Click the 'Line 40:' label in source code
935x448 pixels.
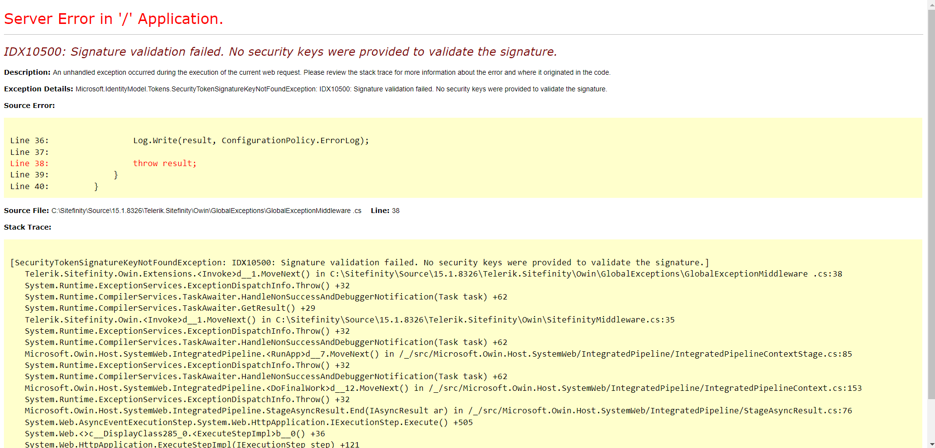pos(29,187)
